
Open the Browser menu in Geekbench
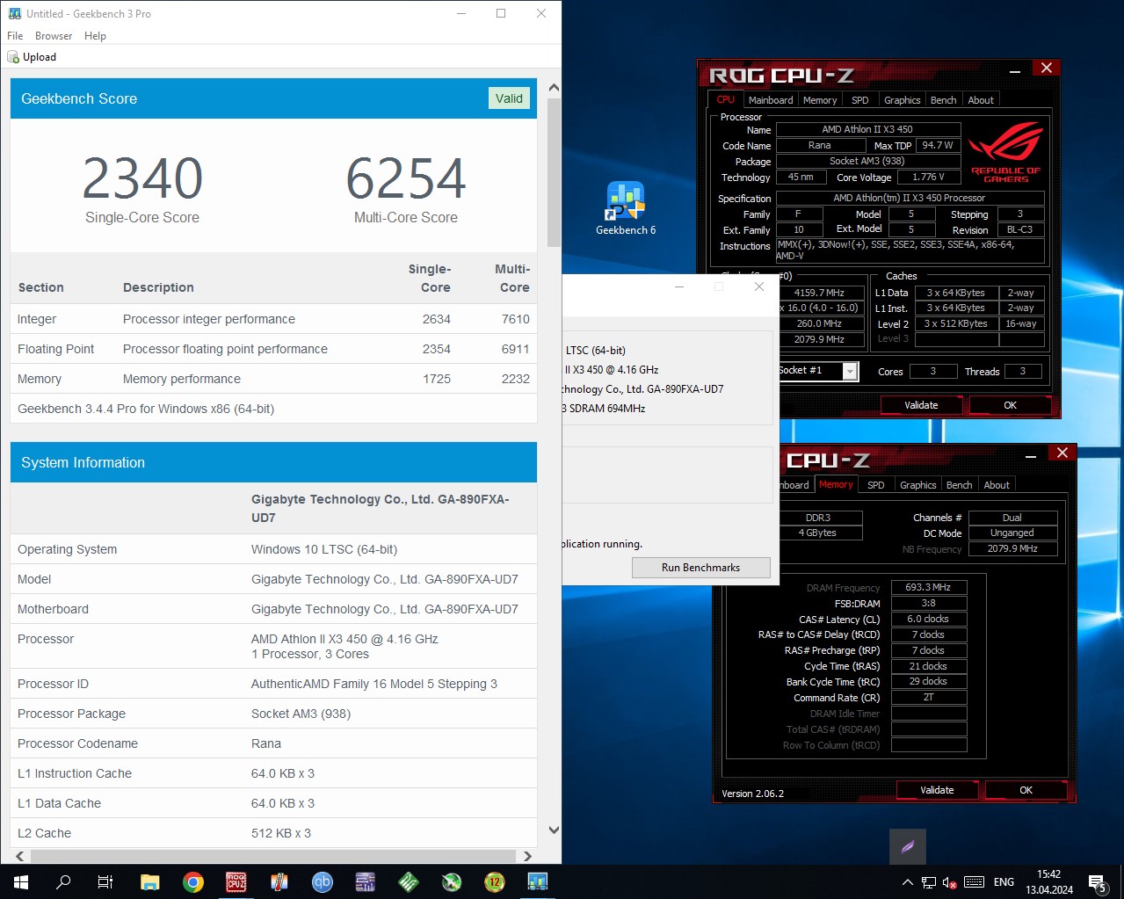point(54,36)
